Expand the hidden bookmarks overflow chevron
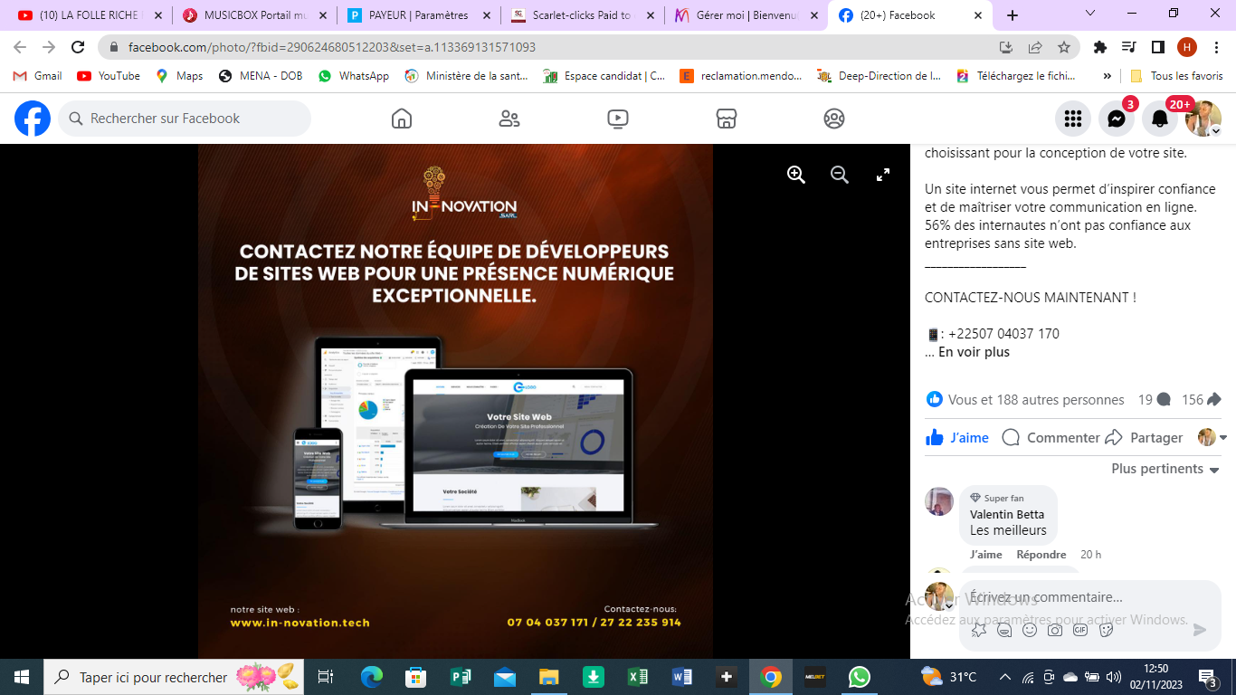 coord(1108,76)
